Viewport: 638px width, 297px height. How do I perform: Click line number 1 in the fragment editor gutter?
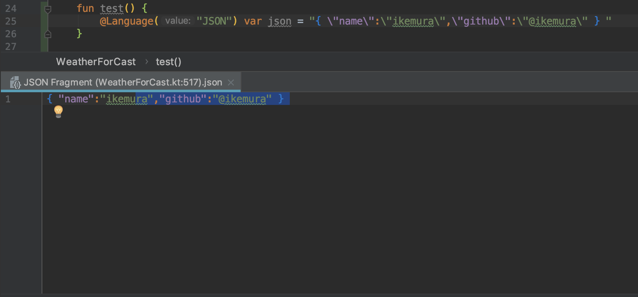coord(8,99)
